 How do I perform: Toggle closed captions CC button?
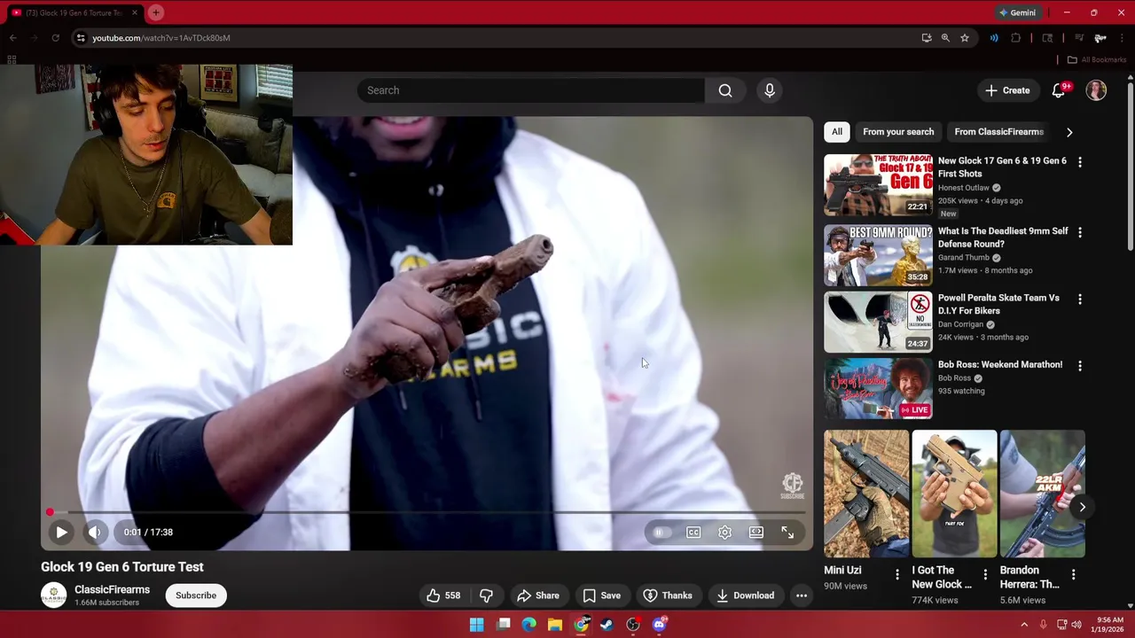pyautogui.click(x=693, y=533)
